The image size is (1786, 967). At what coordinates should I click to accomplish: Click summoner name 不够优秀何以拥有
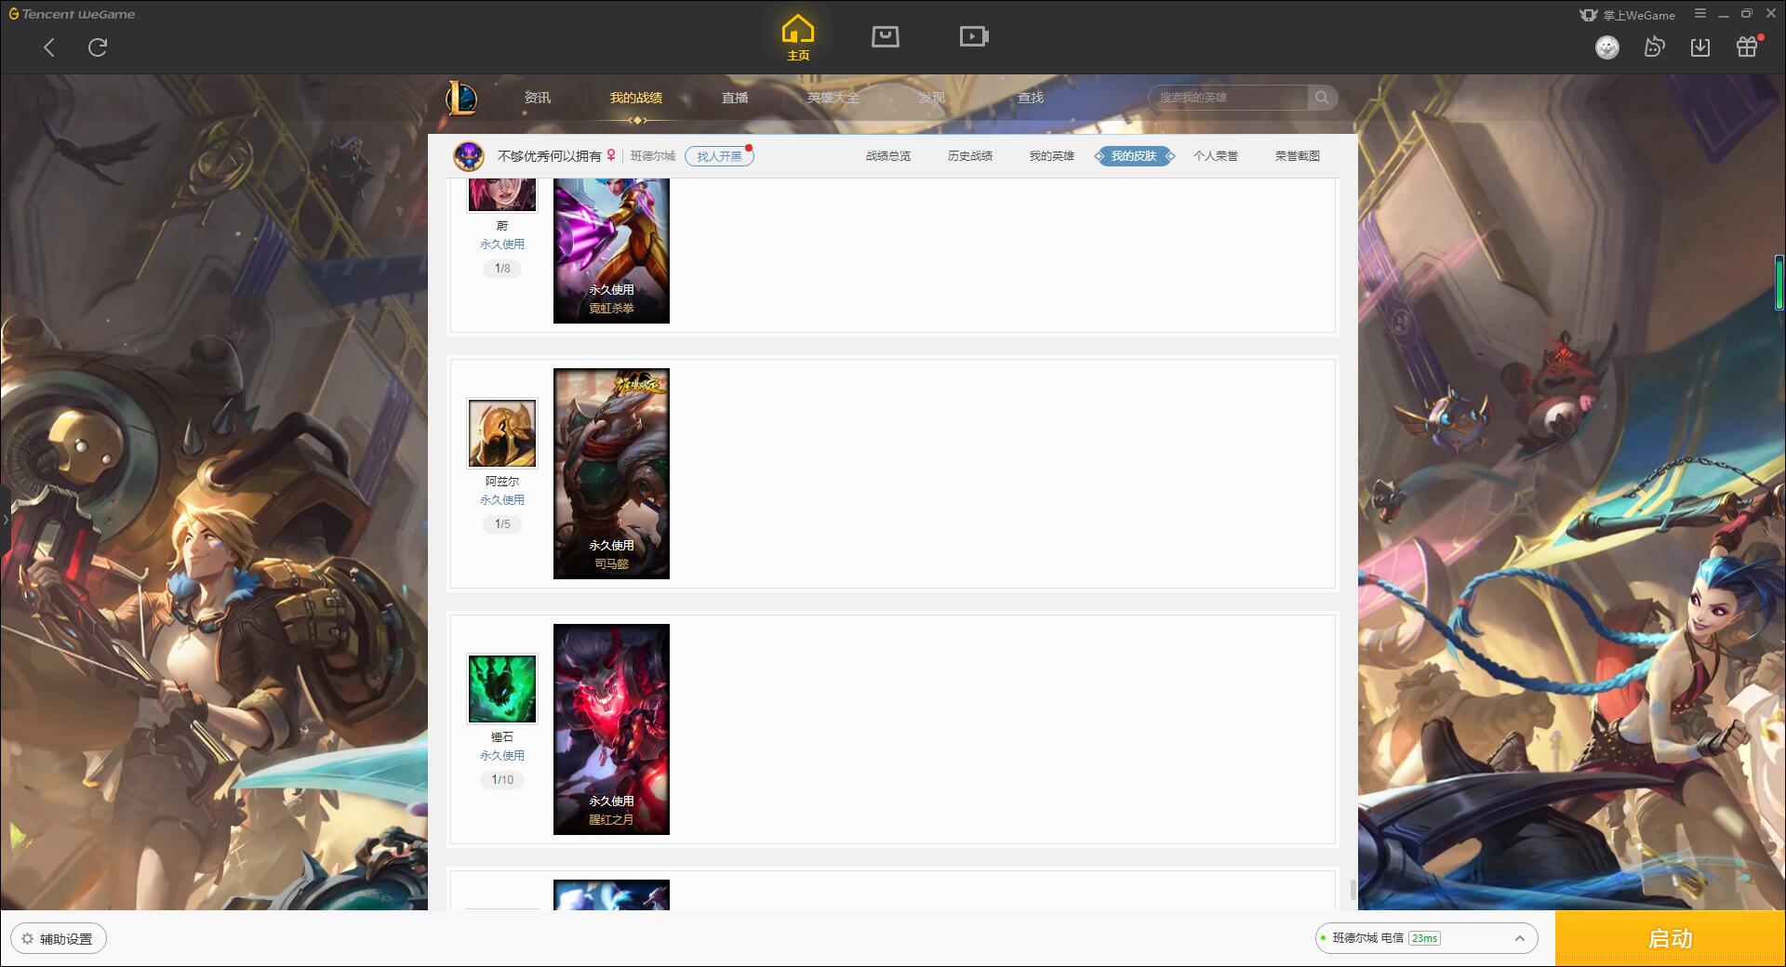550,156
